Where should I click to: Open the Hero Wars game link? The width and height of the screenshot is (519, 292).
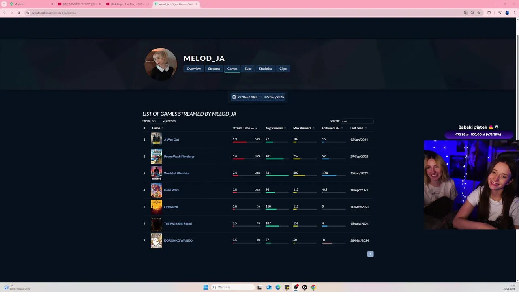172,190
